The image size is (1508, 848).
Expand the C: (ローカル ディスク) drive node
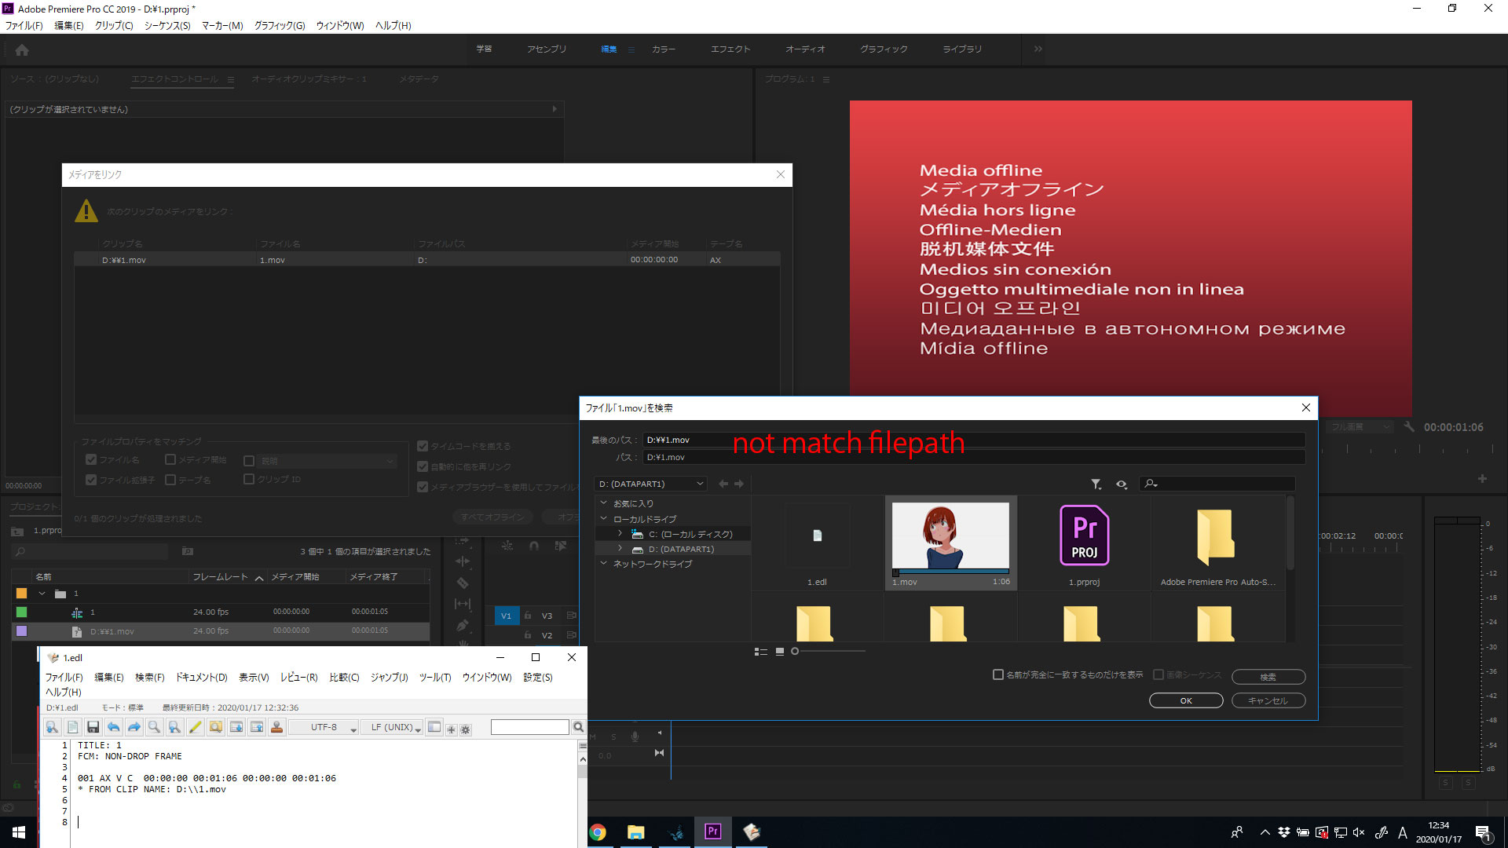pos(620,534)
